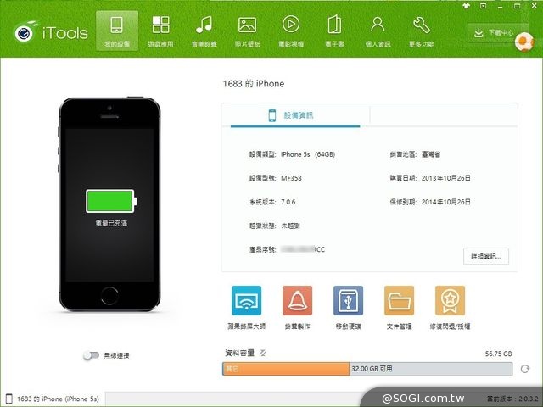Open the 更多功能 more tools section

coord(421,31)
